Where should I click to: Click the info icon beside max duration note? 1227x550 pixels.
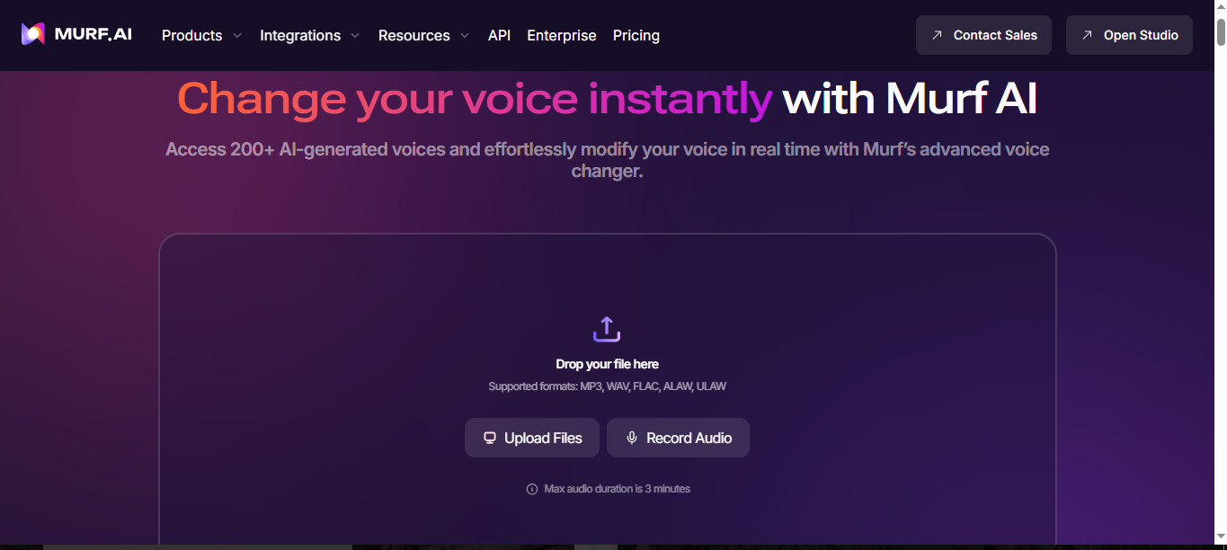[x=532, y=489]
